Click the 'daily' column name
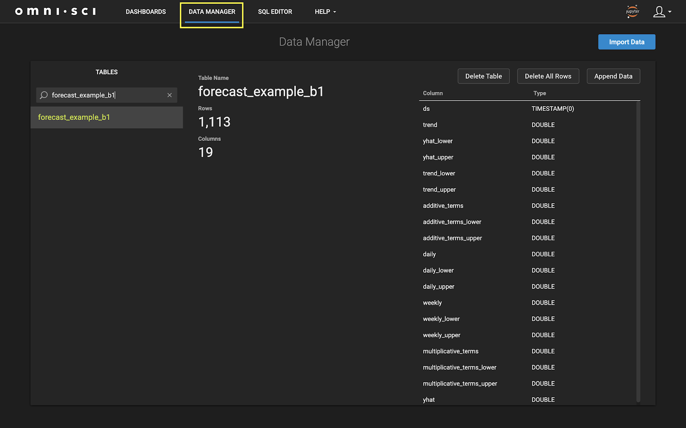686x428 pixels. [430, 254]
